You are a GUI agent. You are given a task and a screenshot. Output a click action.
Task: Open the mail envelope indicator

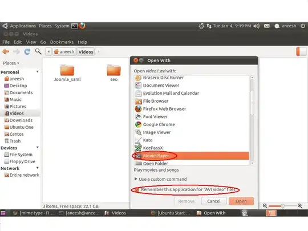click(x=266, y=26)
